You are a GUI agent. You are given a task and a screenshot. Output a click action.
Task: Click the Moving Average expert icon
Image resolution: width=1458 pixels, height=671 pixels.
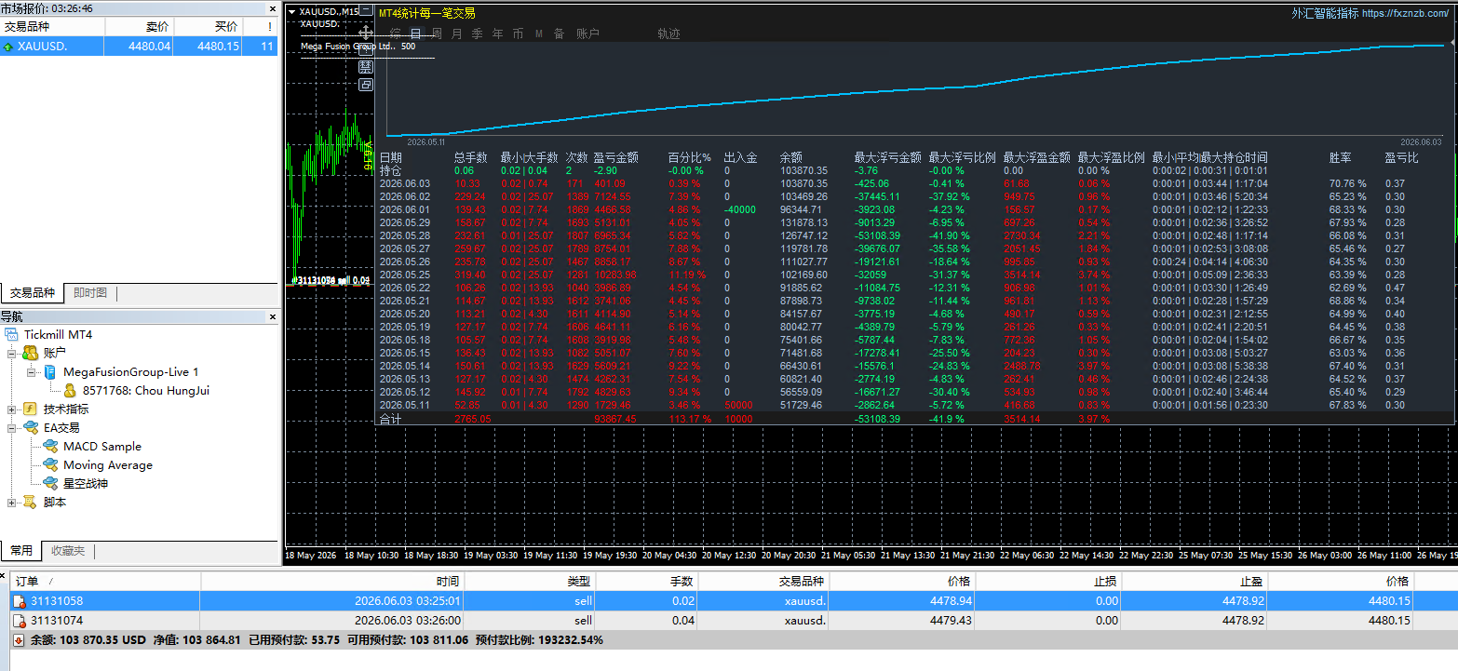pos(50,465)
